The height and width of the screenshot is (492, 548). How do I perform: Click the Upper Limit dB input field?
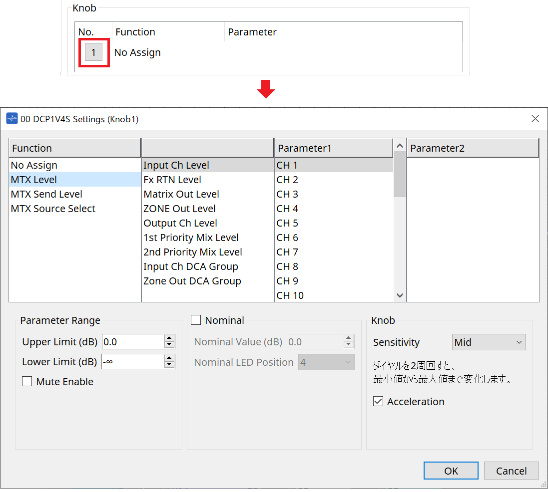click(x=132, y=342)
